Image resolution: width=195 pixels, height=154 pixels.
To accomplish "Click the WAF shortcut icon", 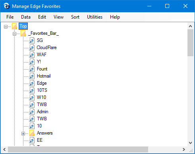I will [32, 55].
